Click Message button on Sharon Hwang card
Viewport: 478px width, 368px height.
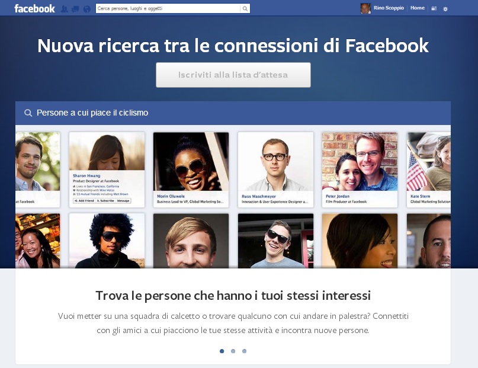point(123,201)
